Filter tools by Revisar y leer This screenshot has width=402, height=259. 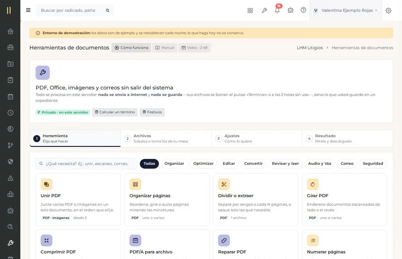click(285, 163)
